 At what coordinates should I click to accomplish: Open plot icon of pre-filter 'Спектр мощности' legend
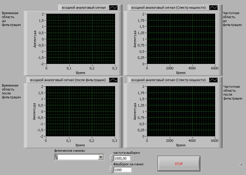213,8
